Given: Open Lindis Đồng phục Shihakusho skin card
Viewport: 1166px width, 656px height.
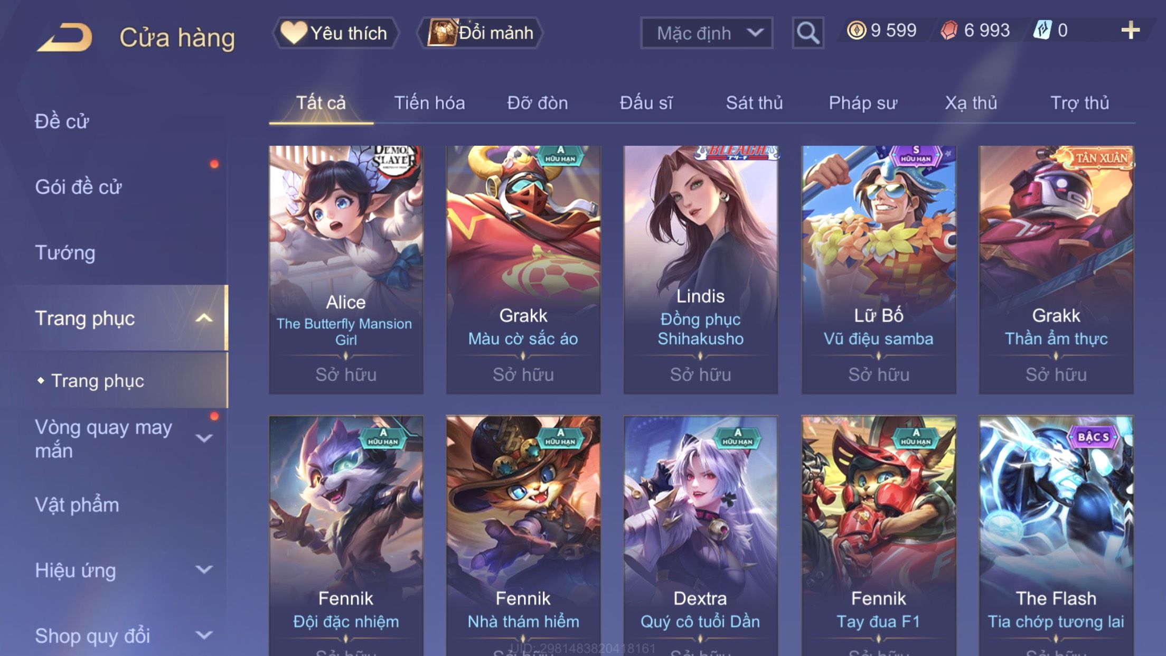Looking at the screenshot, I should [x=701, y=269].
